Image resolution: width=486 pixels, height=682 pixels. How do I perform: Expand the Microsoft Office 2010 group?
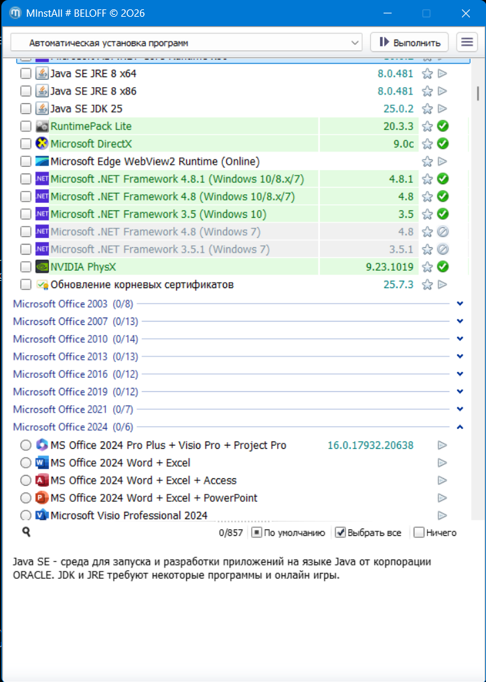461,339
